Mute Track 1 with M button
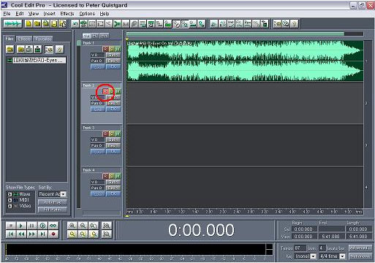This screenshot has height=263, width=375. click(118, 49)
